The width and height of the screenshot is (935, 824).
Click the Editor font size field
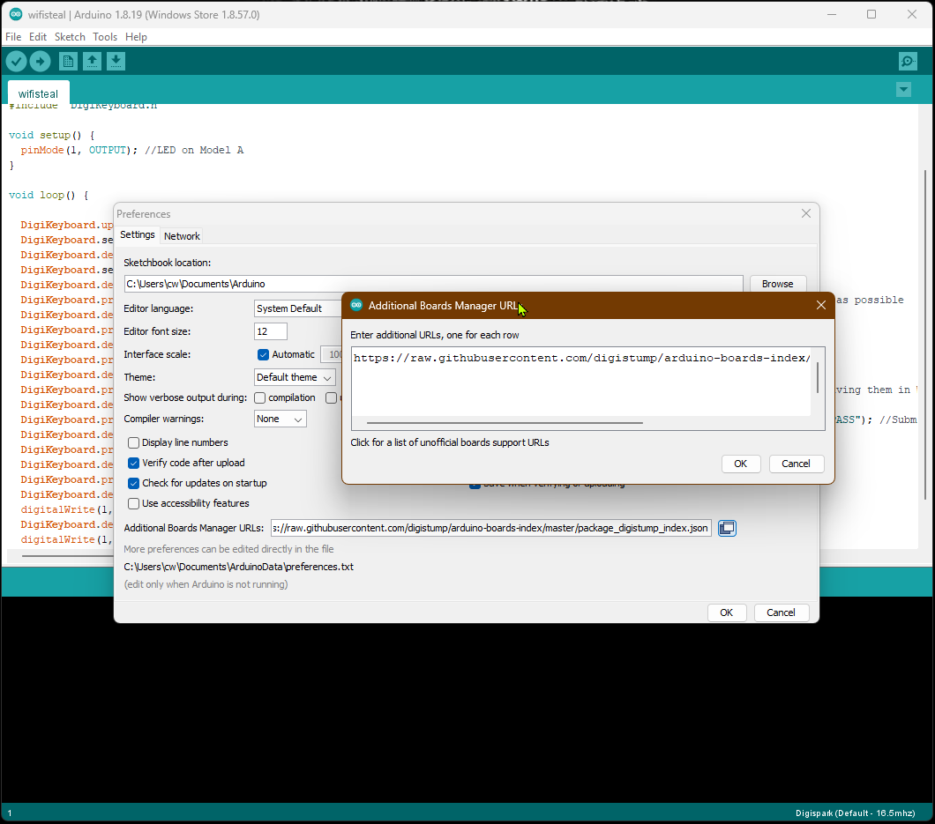click(270, 331)
